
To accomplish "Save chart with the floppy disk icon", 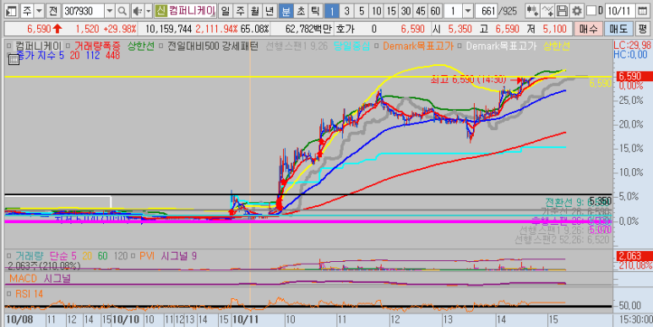I will [x=563, y=11].
